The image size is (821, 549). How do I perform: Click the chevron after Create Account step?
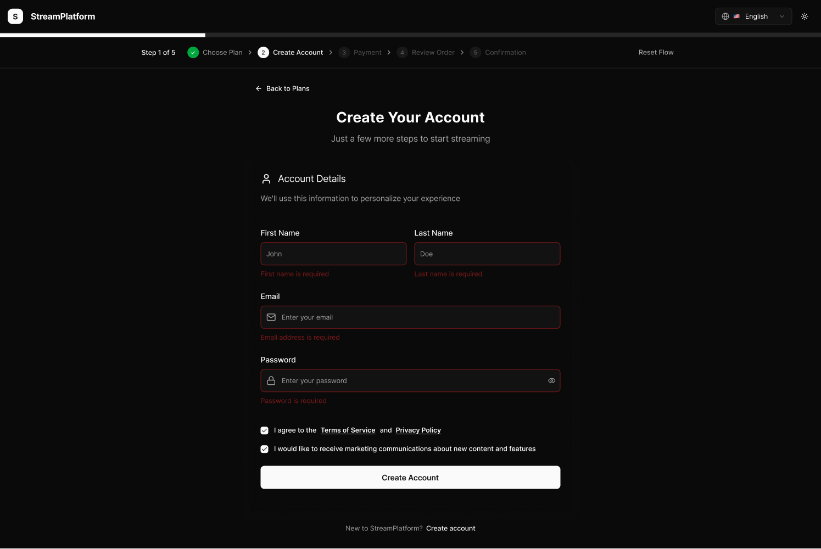[331, 52]
